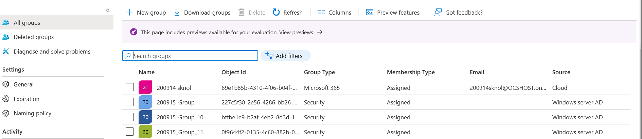Click the pink 2s group avatar
642x139 pixels.
tap(145, 87)
